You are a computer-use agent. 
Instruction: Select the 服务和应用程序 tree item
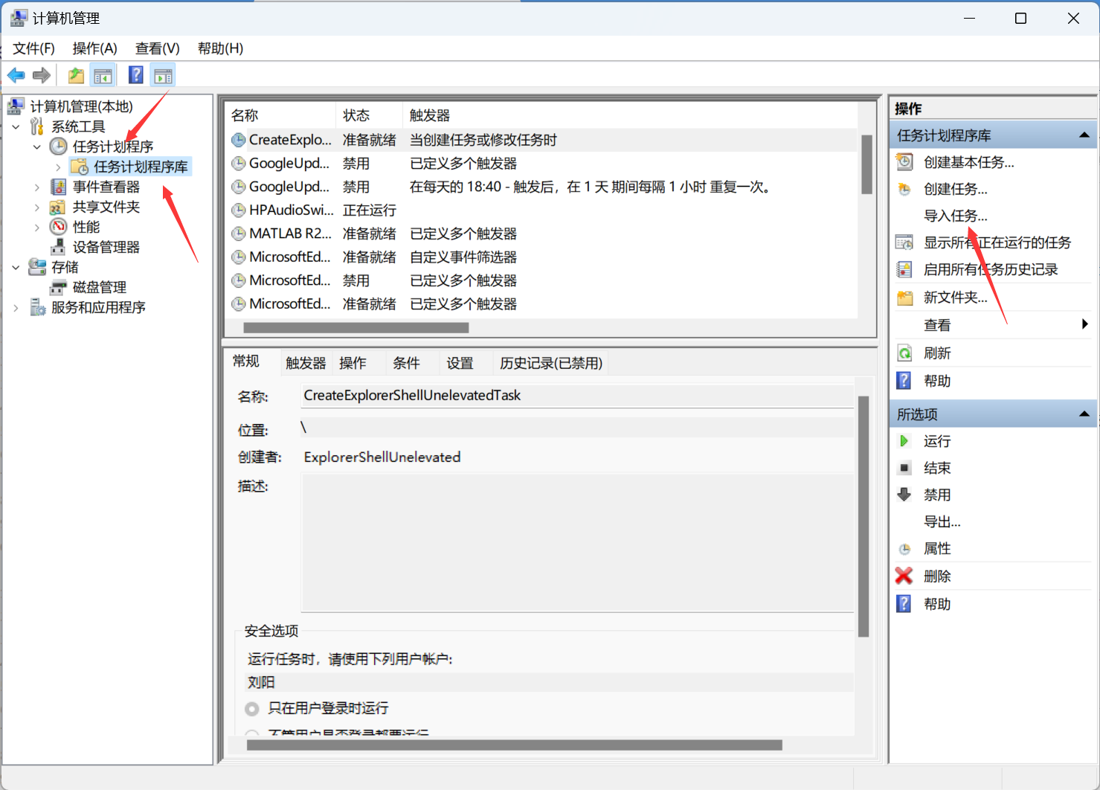coord(98,307)
